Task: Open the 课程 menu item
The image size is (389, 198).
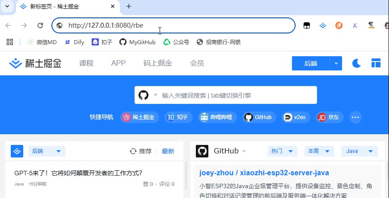Action: coord(86,63)
